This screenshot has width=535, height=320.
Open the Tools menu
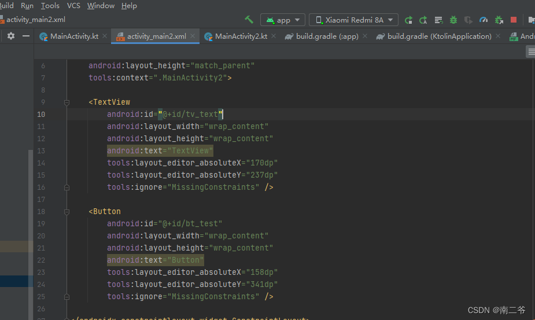[50, 5]
